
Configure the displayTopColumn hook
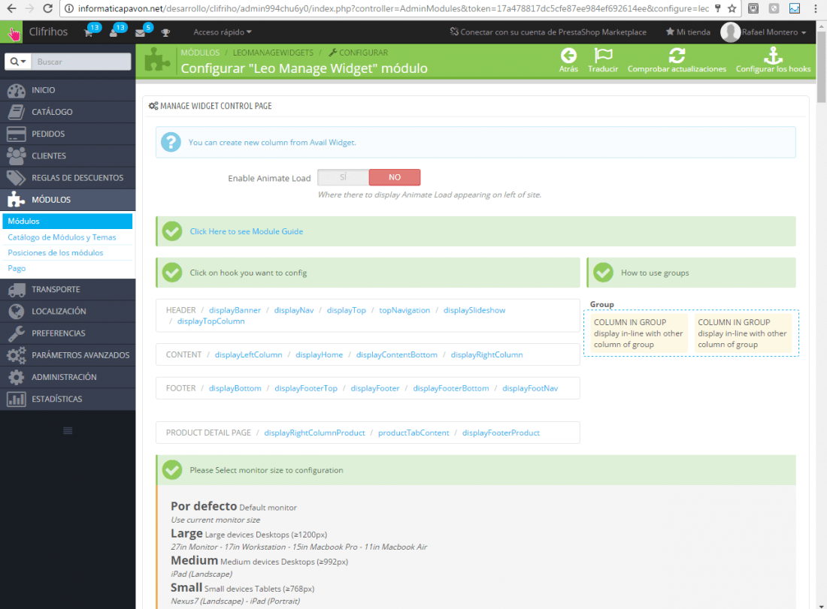coord(211,321)
